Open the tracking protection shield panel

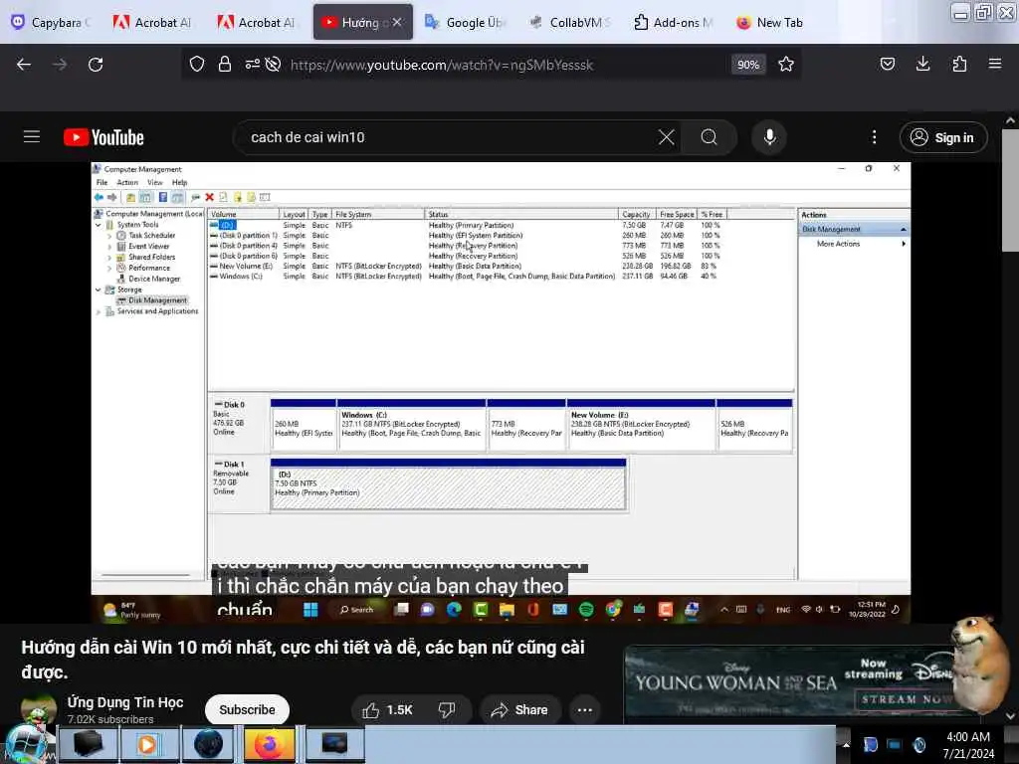click(x=197, y=65)
